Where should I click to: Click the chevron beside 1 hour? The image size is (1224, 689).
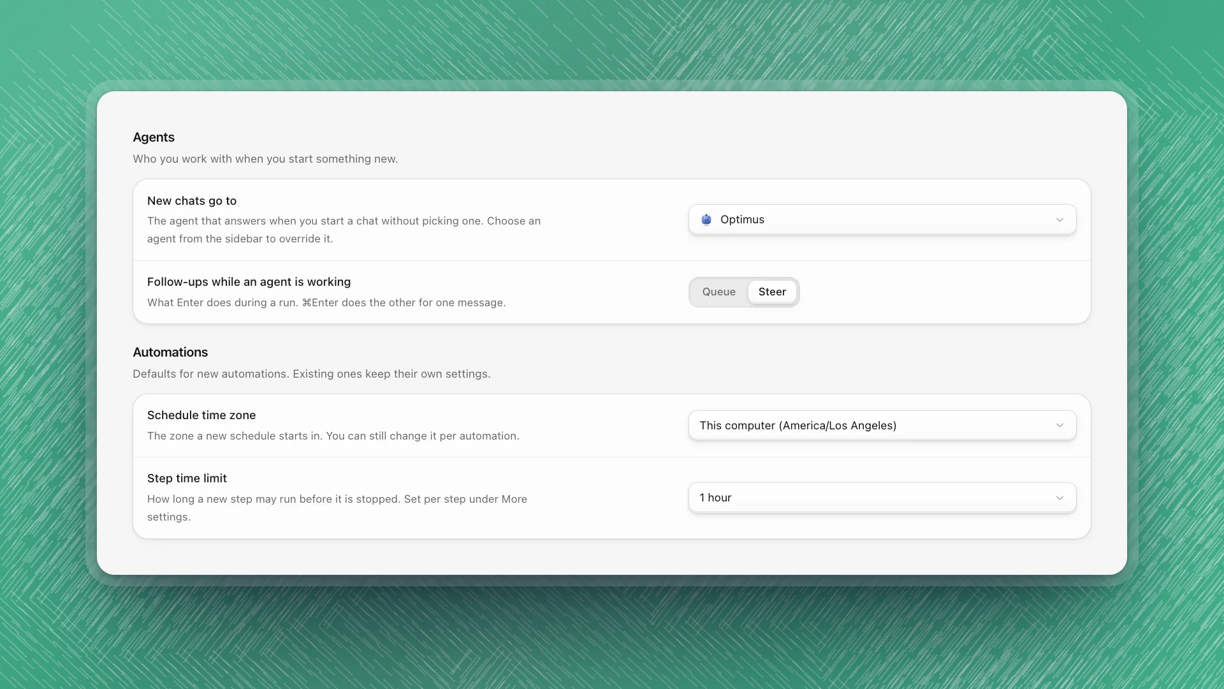coord(1060,498)
